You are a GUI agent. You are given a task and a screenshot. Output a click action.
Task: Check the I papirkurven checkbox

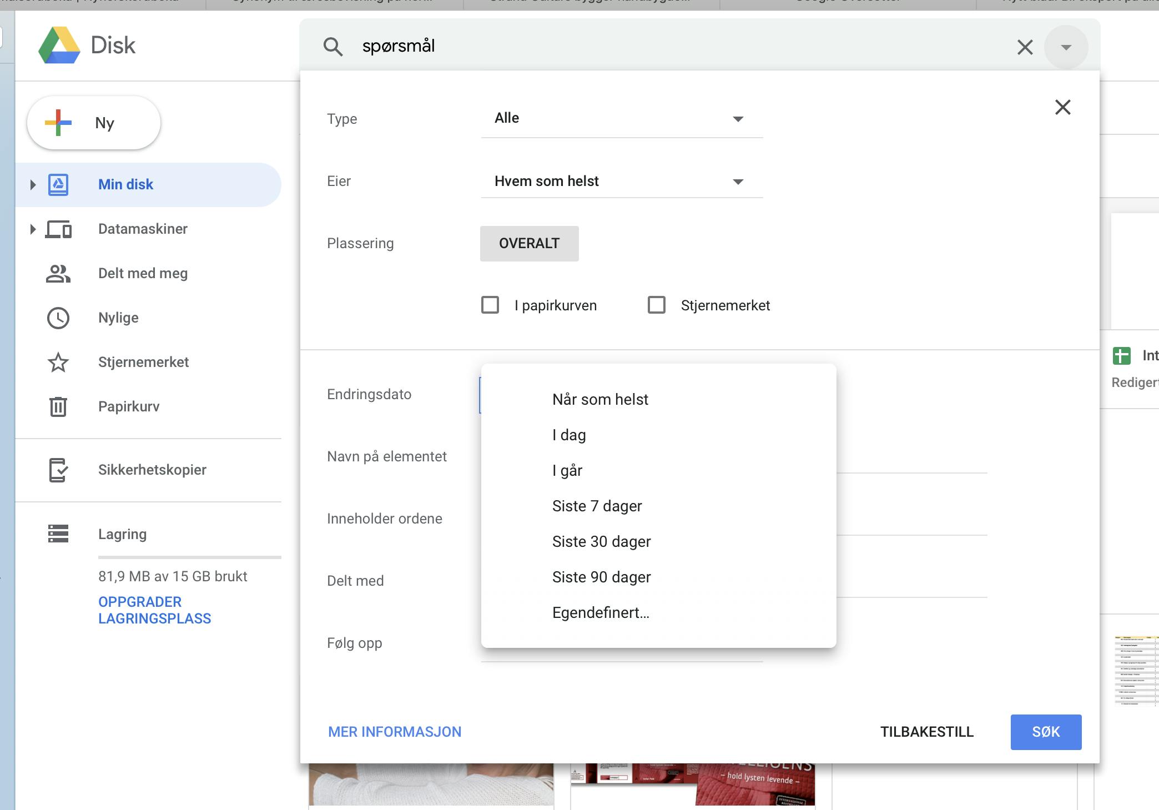point(490,305)
